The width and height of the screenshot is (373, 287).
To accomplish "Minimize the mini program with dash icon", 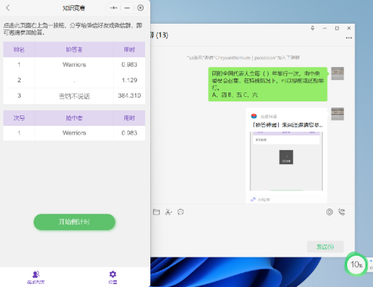I will 127,8.
